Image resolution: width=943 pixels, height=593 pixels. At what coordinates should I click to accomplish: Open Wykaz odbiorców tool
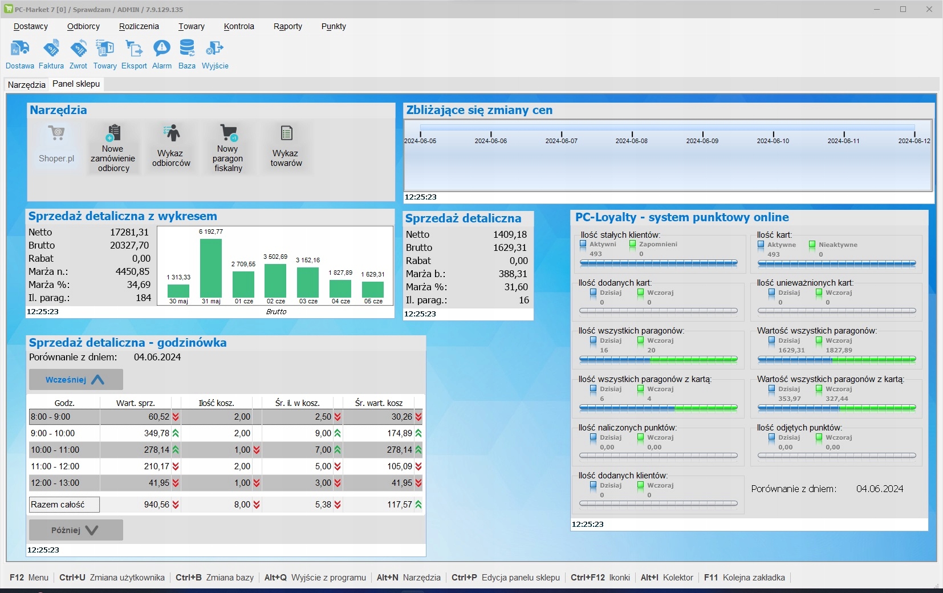(171, 148)
